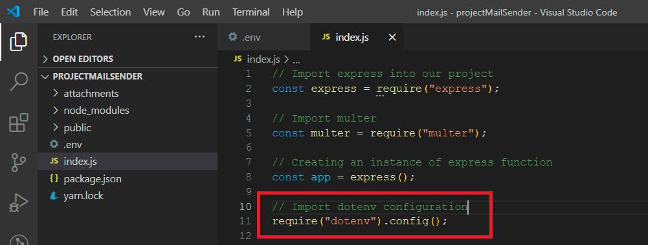This screenshot has width=648, height=245.
Task: Open the Help menu
Action: [293, 12]
